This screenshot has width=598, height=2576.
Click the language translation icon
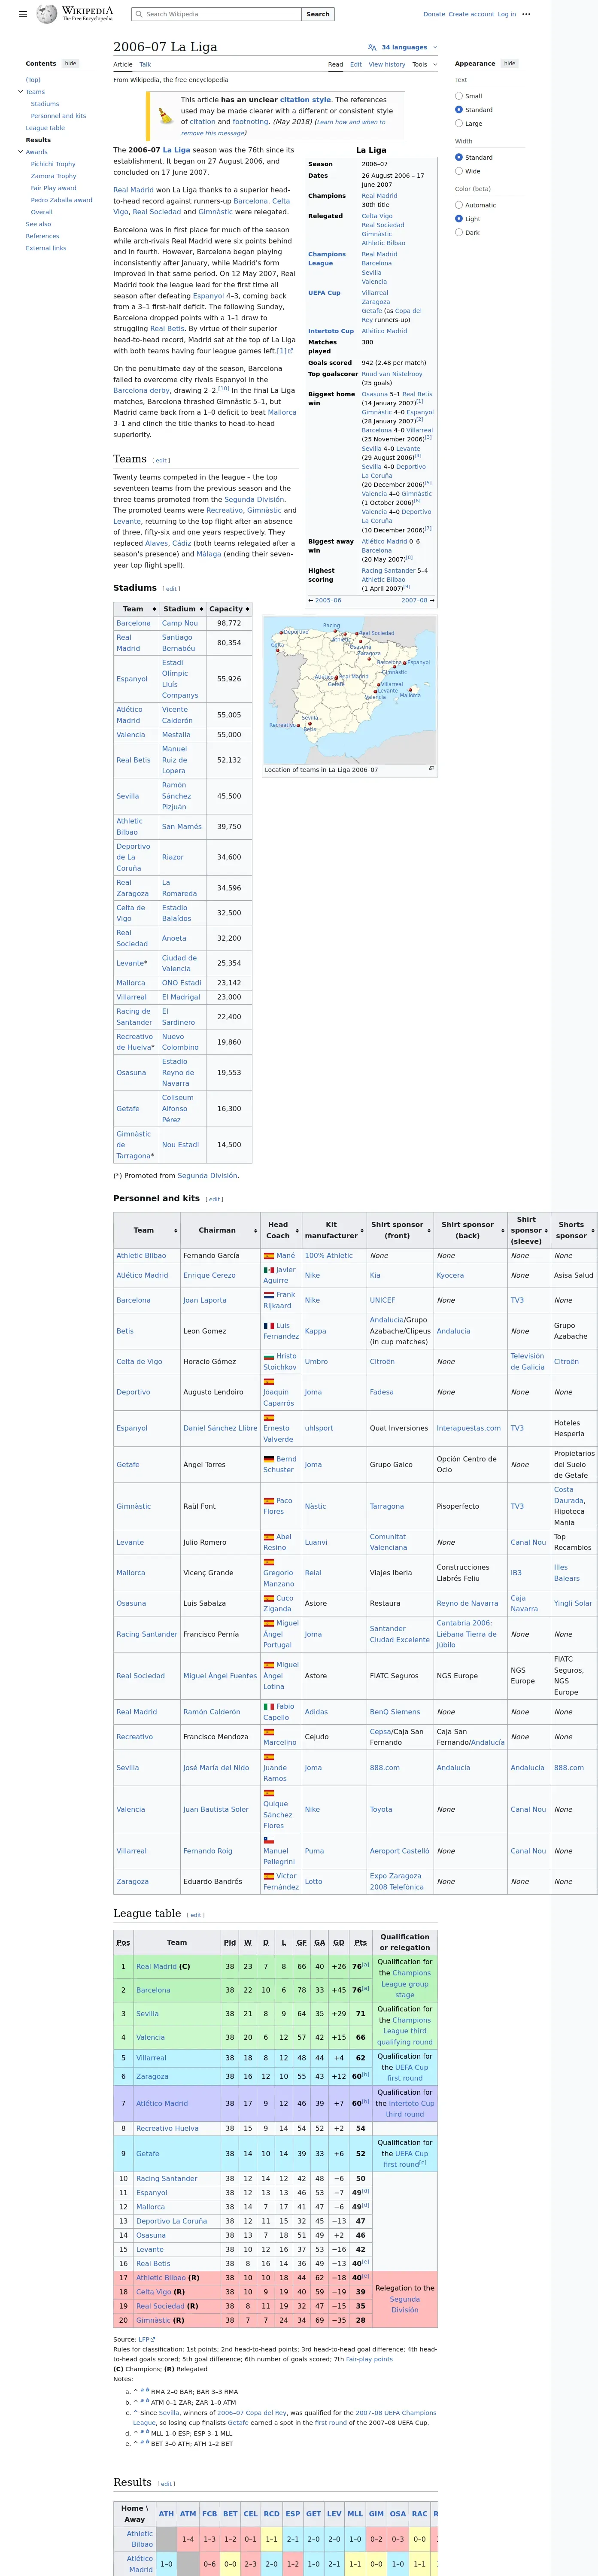click(x=372, y=47)
